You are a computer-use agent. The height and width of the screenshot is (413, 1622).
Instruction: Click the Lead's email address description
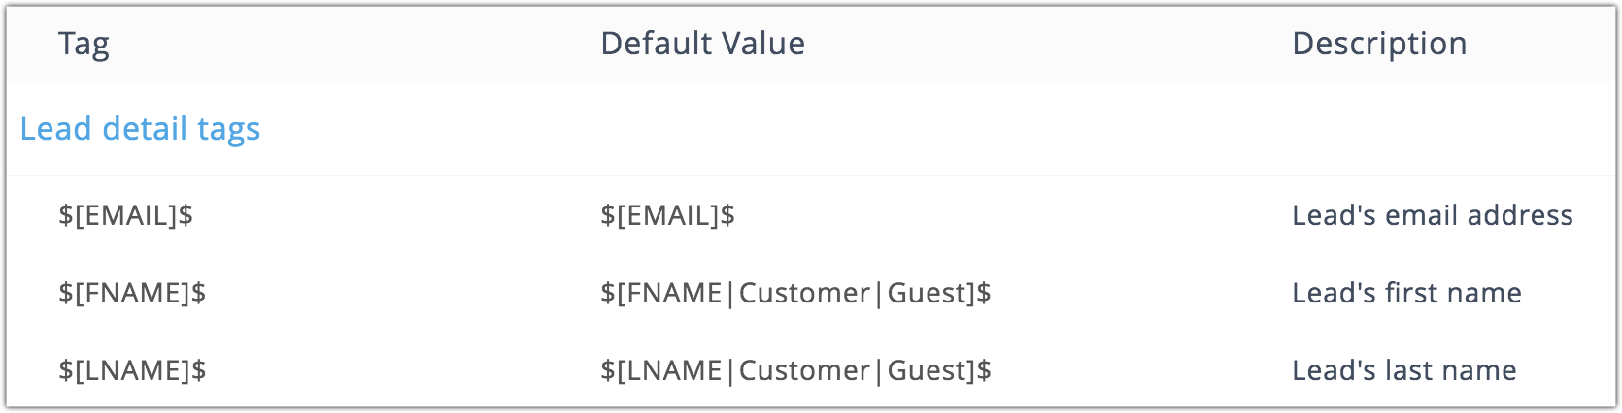(x=1432, y=215)
